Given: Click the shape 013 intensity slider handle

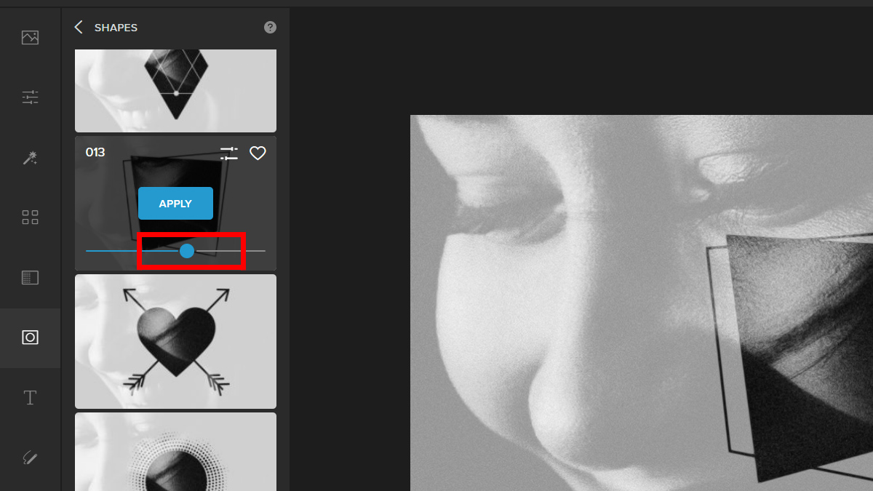Looking at the screenshot, I should coord(187,251).
